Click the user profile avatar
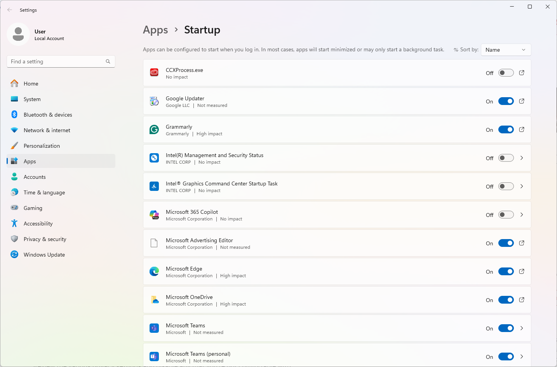The height and width of the screenshot is (367, 557). click(x=18, y=34)
